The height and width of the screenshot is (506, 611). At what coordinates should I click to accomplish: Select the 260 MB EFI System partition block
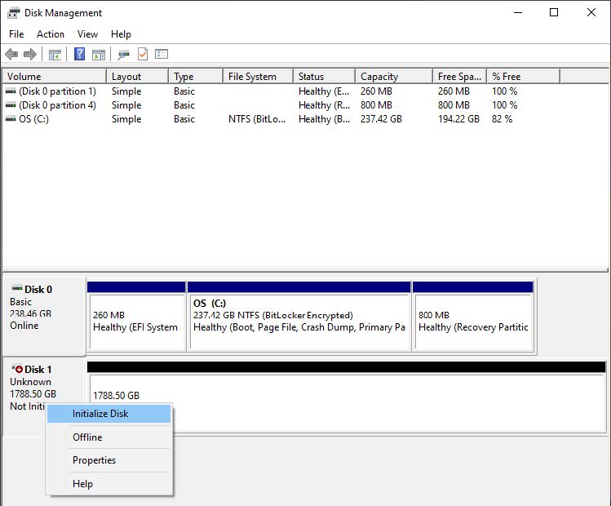pos(135,321)
